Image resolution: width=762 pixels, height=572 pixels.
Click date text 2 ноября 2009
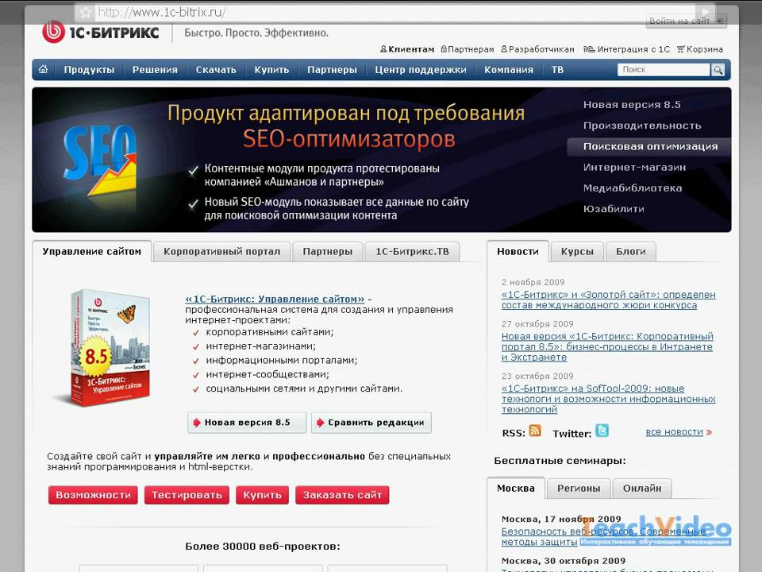pyautogui.click(x=533, y=282)
